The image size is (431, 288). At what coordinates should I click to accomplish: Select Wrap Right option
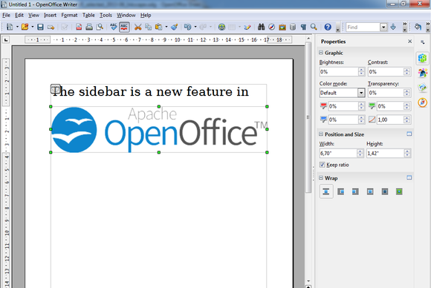pos(355,192)
